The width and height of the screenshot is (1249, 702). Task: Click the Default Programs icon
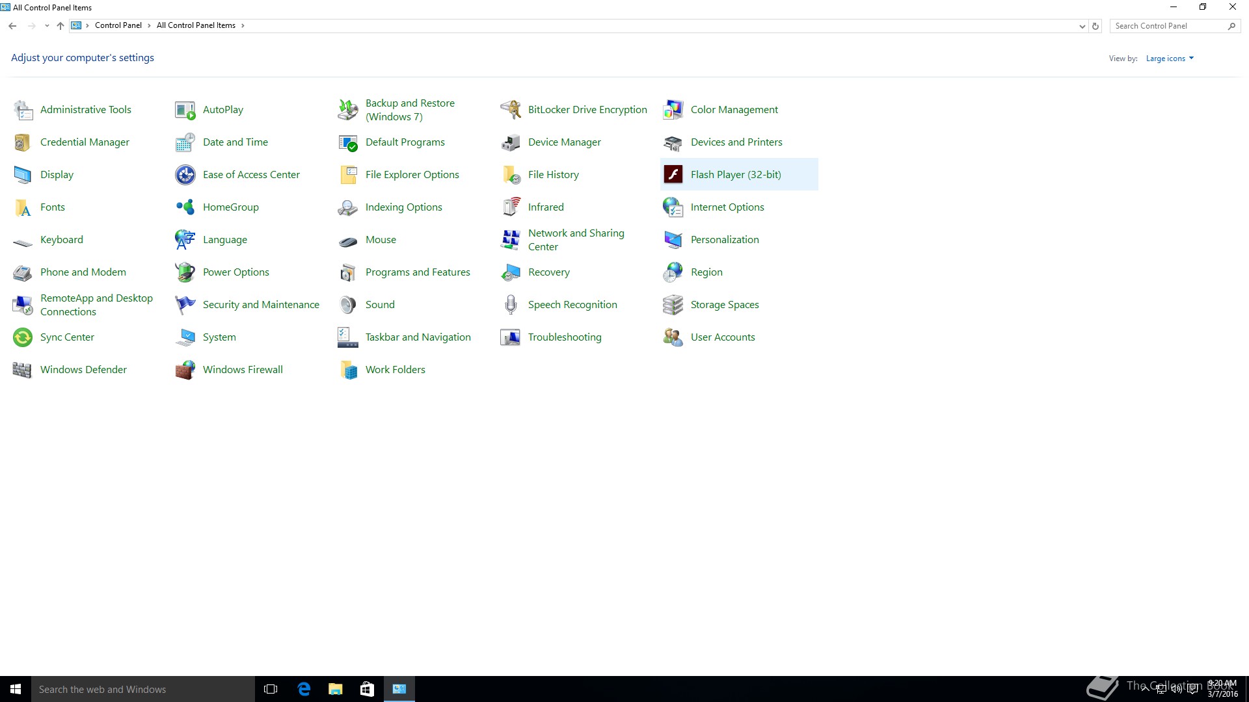348,142
